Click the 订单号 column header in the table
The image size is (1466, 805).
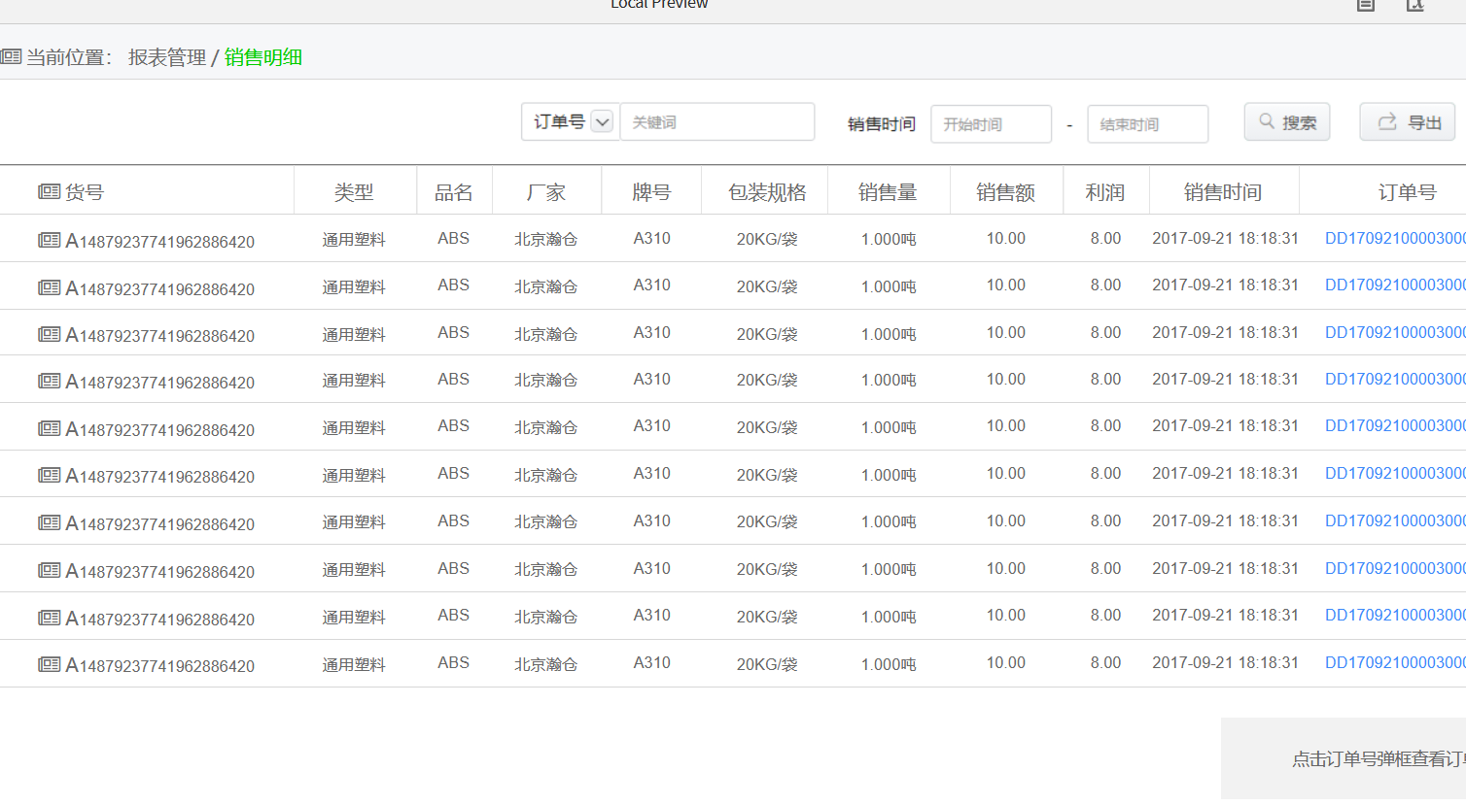coord(1407,192)
